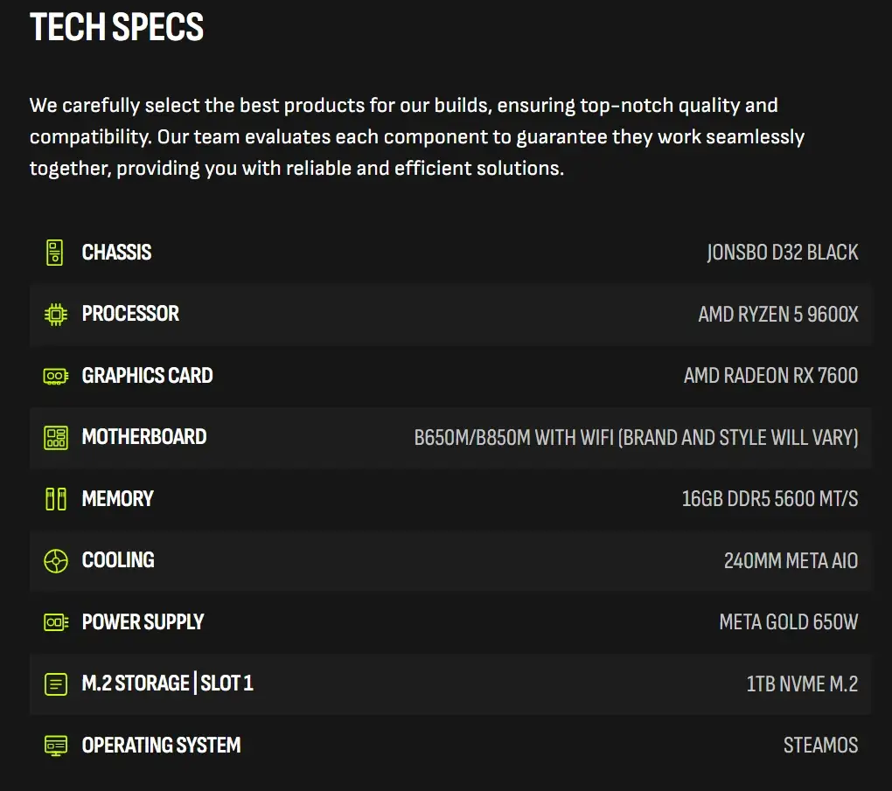The image size is (892, 791).
Task: Click the Jonsbo D32 Black value
Action: pyautogui.click(x=782, y=253)
